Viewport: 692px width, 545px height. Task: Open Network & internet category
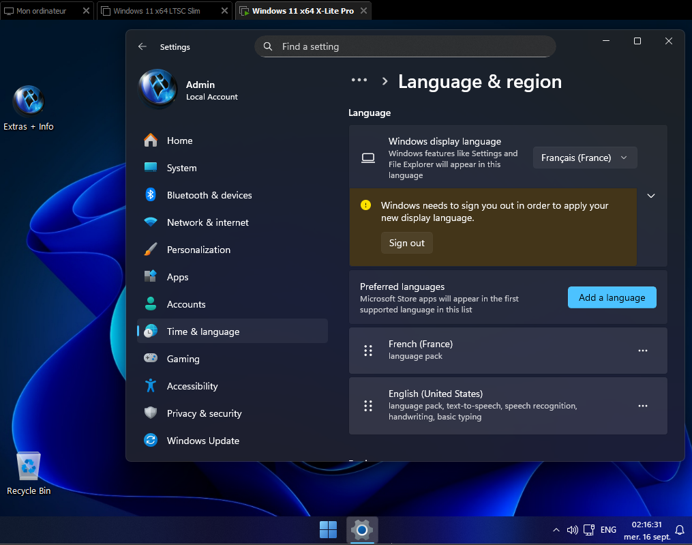[232, 222]
